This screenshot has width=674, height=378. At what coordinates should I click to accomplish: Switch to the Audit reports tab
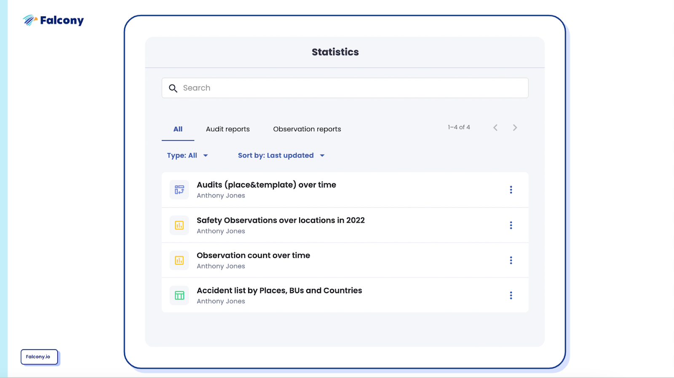[x=227, y=129]
